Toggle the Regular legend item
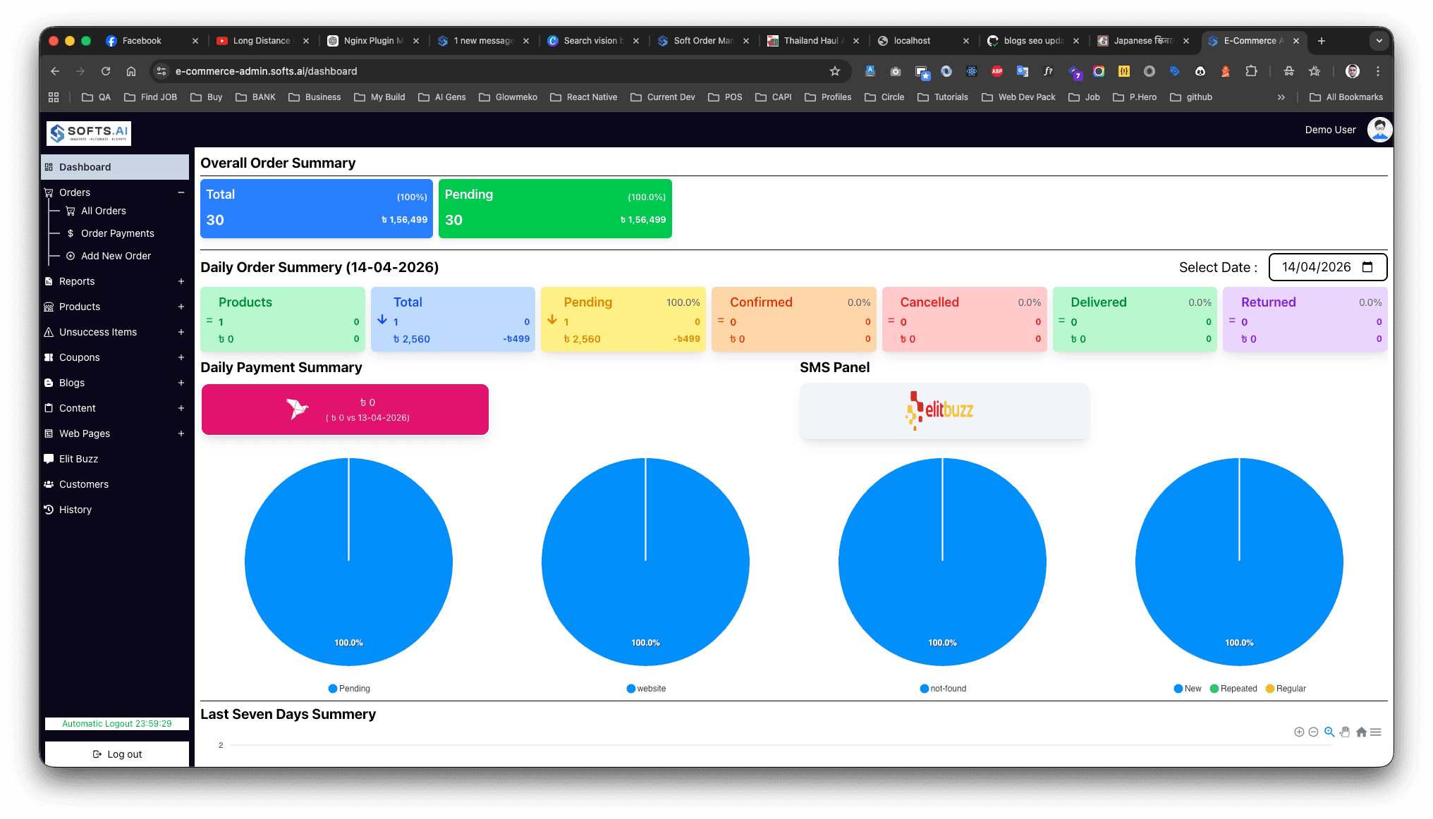Image resolution: width=1433 pixels, height=819 pixels. tap(1286, 689)
